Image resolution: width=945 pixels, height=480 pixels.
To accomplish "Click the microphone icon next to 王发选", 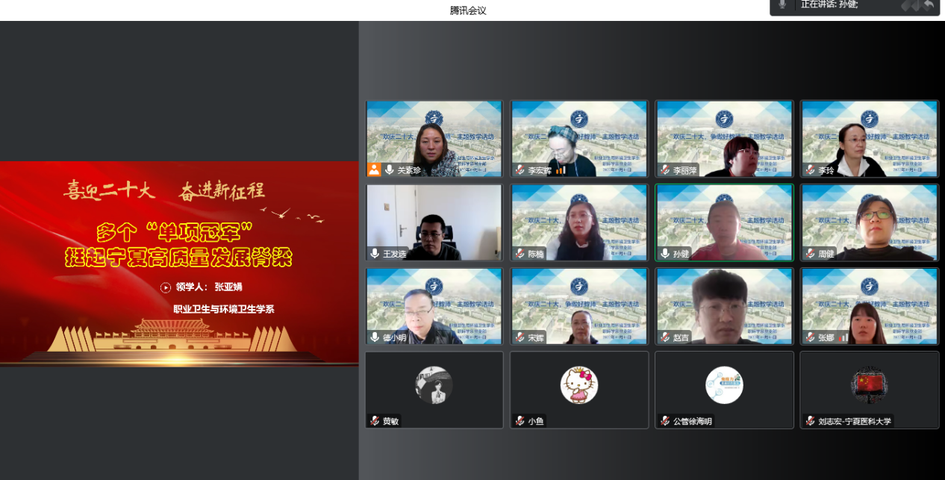I will pos(375,254).
